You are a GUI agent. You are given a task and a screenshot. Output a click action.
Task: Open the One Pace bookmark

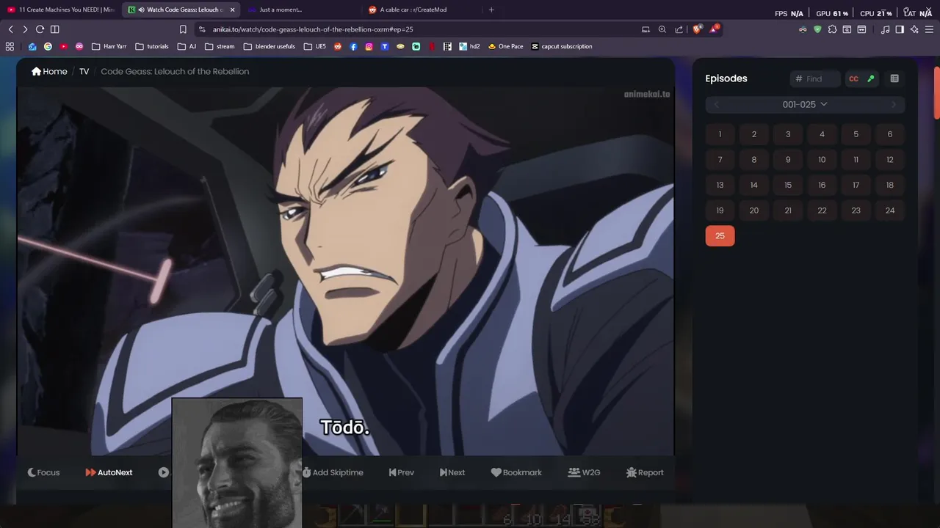505,46
